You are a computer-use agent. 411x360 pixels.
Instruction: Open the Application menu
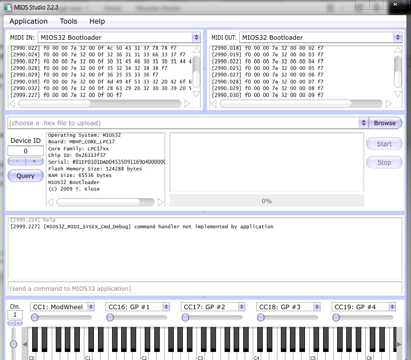coord(29,21)
